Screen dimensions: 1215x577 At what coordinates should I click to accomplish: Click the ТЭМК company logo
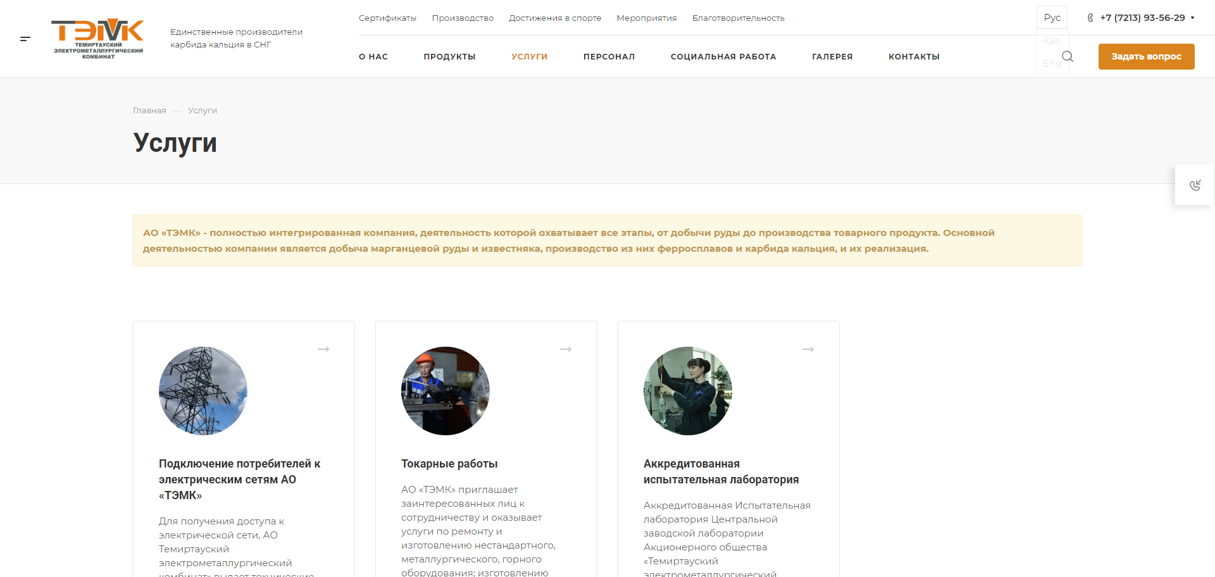pyautogui.click(x=98, y=39)
